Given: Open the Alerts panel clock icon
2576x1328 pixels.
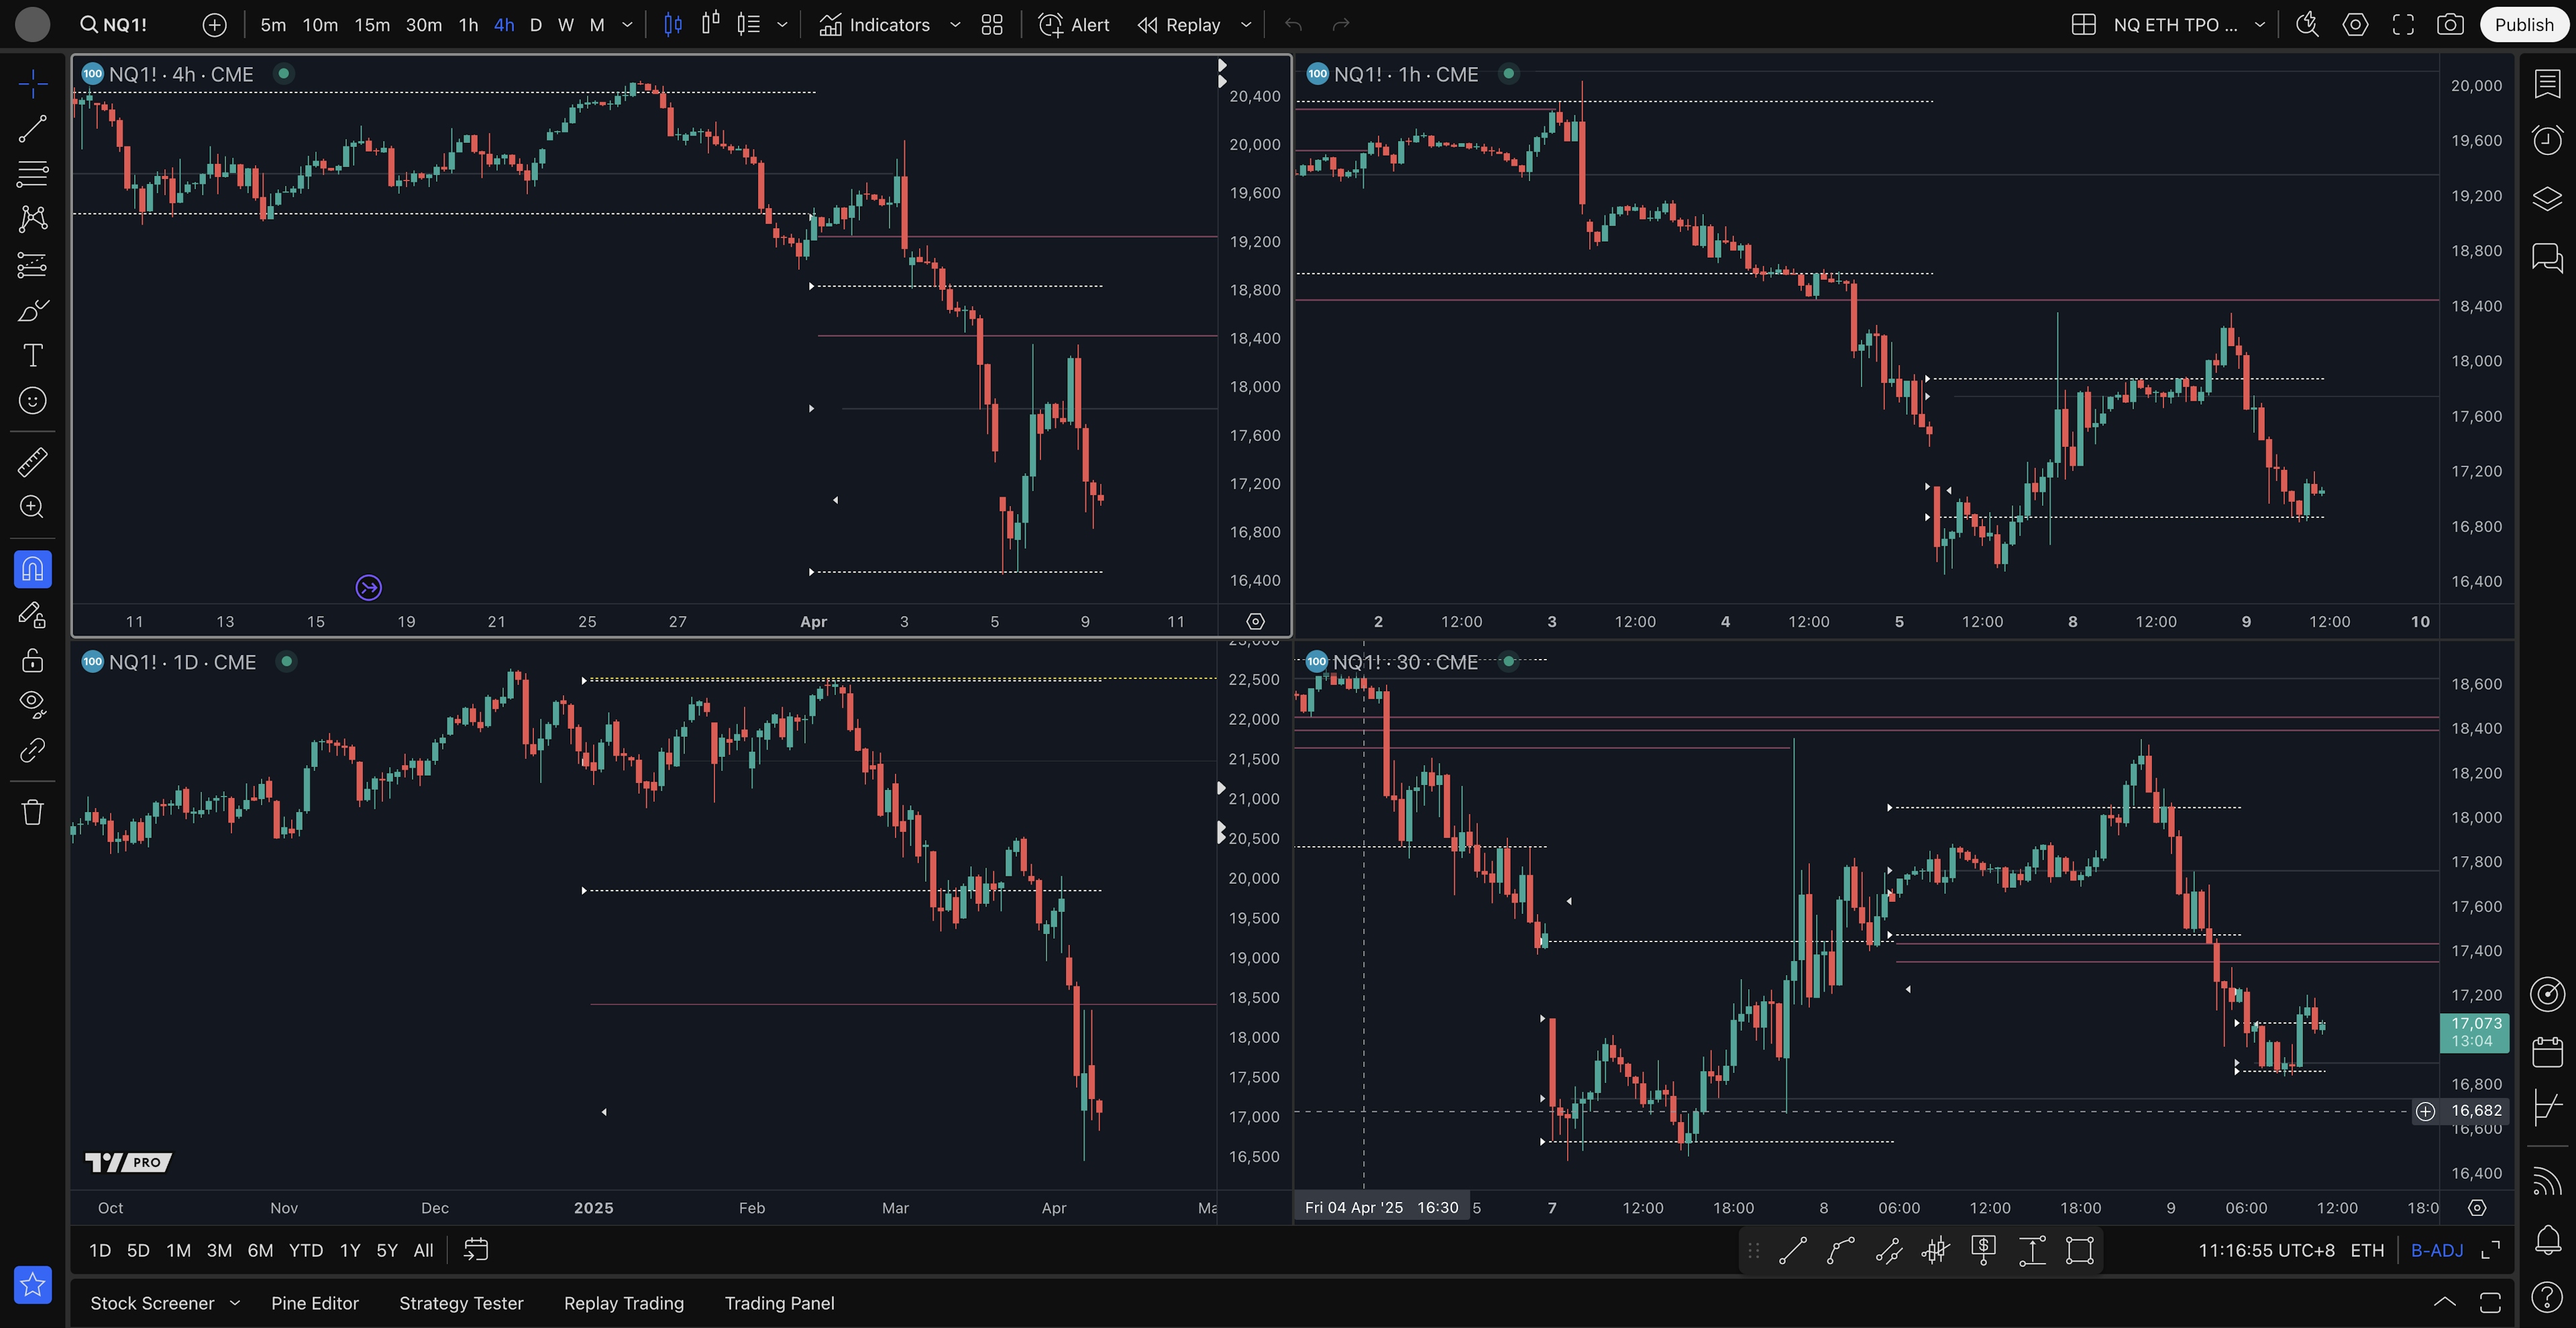Looking at the screenshot, I should point(2547,140).
